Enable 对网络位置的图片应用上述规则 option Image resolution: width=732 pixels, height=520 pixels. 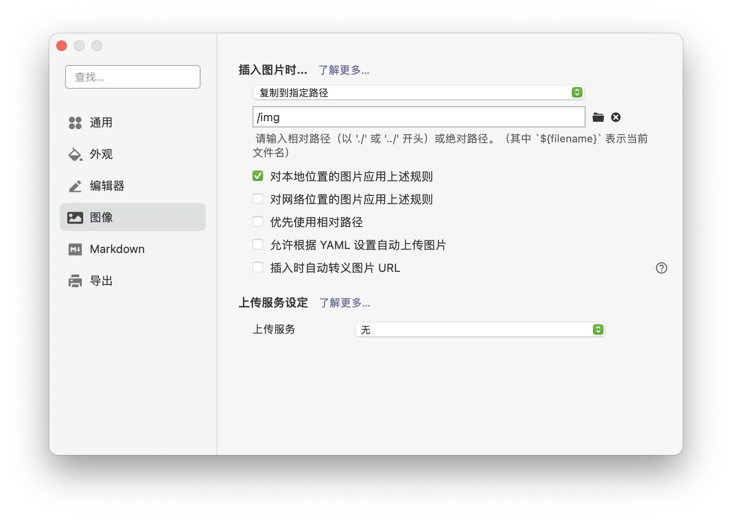point(258,199)
